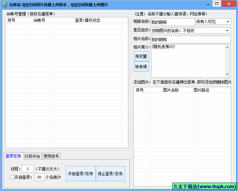
Task: Click the 图片名称 column header
Action: click(171, 90)
